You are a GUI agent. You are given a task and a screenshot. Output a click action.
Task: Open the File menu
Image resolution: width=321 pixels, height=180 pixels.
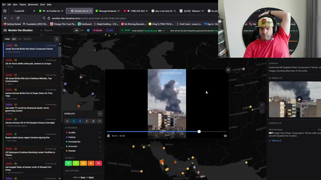tap(4, 4)
